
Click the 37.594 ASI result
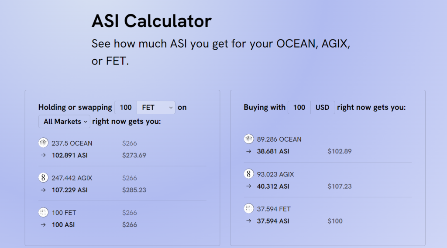pyautogui.click(x=273, y=221)
